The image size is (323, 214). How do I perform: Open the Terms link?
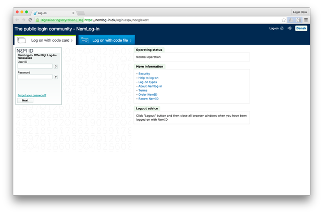coord(143,90)
